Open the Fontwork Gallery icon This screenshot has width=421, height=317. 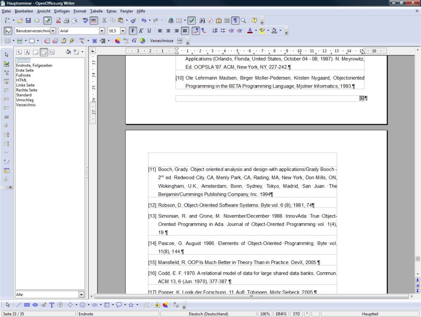click(157, 305)
